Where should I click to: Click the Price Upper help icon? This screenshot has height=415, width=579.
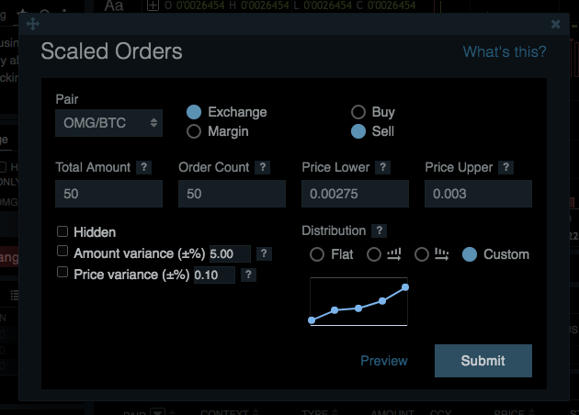[x=505, y=167]
